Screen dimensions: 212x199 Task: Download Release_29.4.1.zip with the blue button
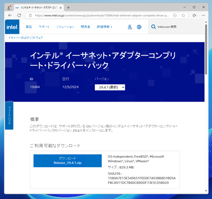click(68, 161)
